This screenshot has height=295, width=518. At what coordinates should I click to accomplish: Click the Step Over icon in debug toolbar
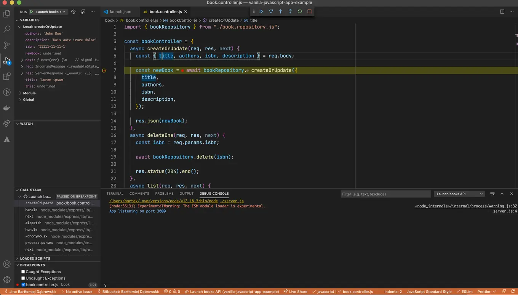pos(271,11)
